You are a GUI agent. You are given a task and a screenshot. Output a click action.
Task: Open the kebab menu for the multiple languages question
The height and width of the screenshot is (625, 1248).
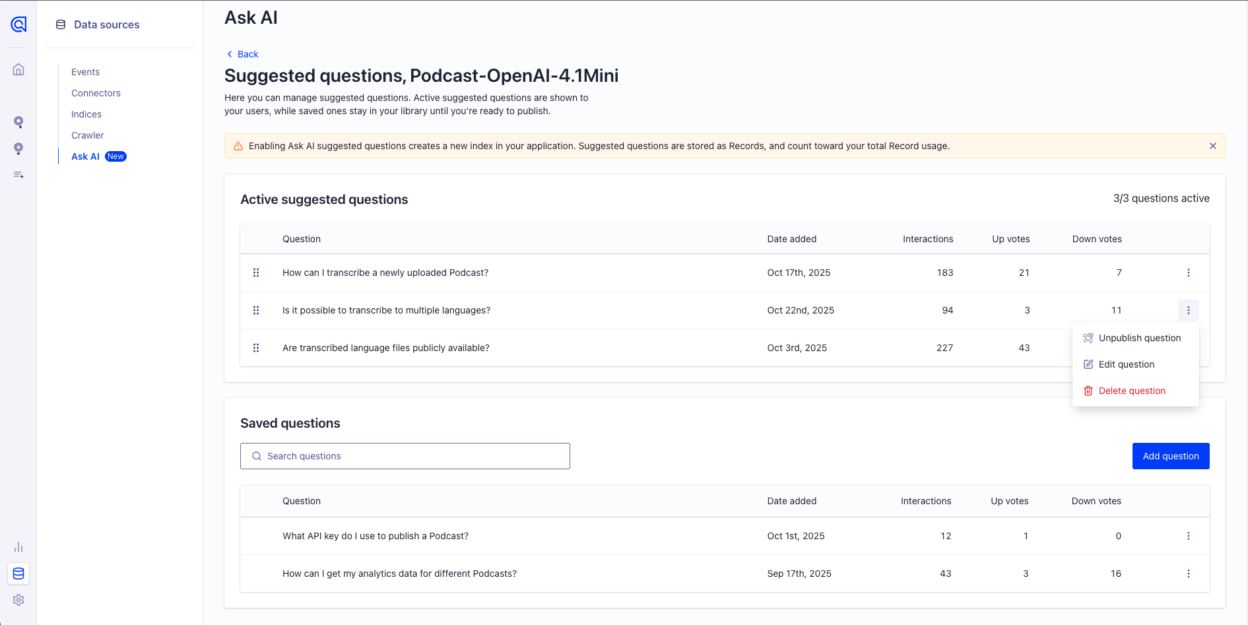1189,310
